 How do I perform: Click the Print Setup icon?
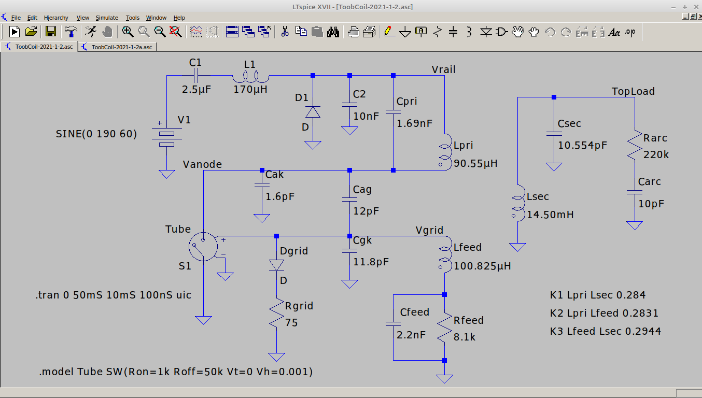coord(353,32)
